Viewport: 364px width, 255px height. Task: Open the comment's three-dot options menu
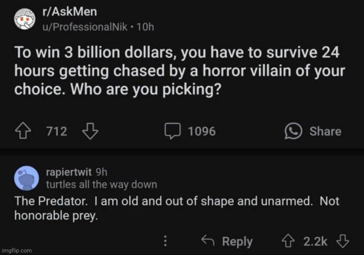point(165,241)
